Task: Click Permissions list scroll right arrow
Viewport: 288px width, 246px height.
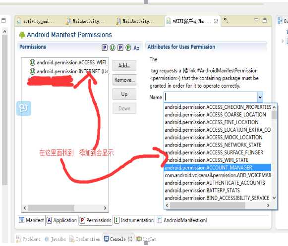Action: [x=105, y=208]
